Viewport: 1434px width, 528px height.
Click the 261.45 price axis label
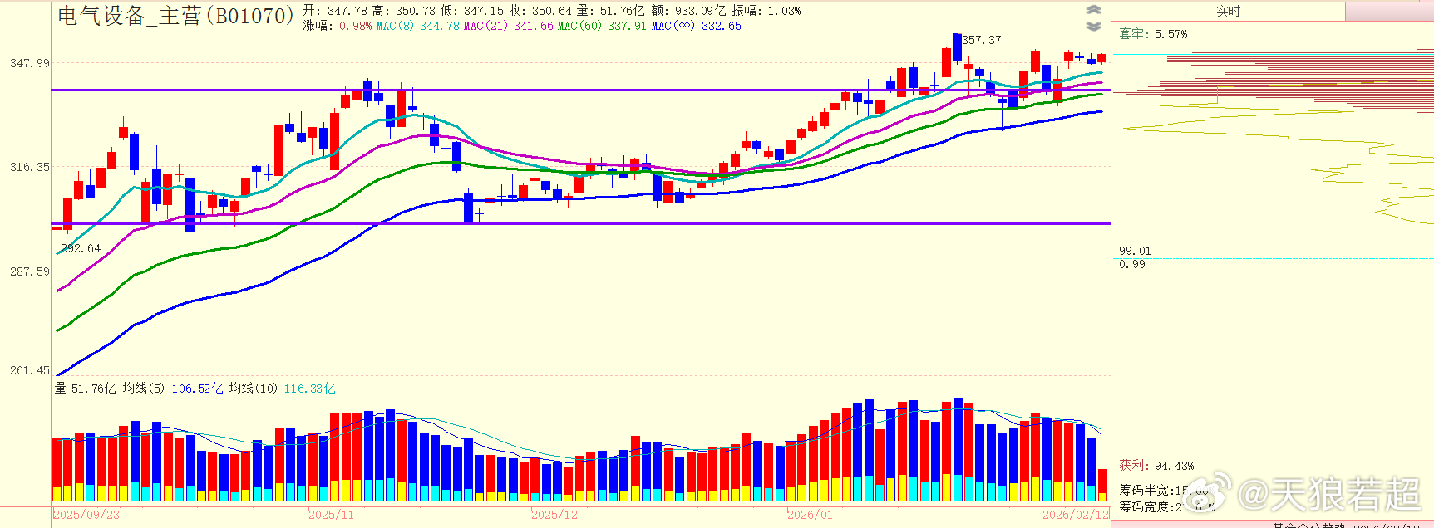[x=29, y=370]
